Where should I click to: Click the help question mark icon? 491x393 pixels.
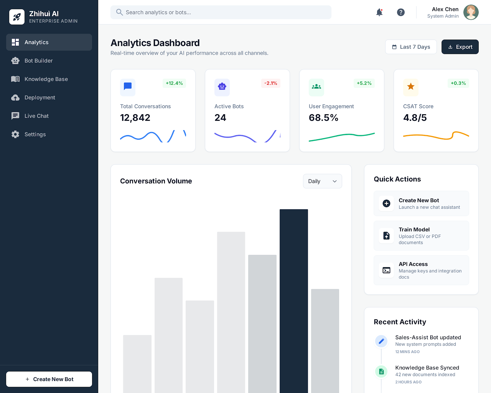(401, 12)
